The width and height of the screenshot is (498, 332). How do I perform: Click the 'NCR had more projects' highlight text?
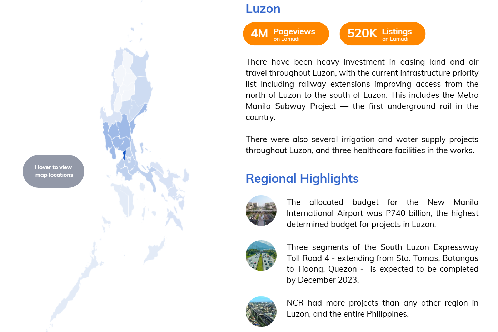click(x=382, y=308)
